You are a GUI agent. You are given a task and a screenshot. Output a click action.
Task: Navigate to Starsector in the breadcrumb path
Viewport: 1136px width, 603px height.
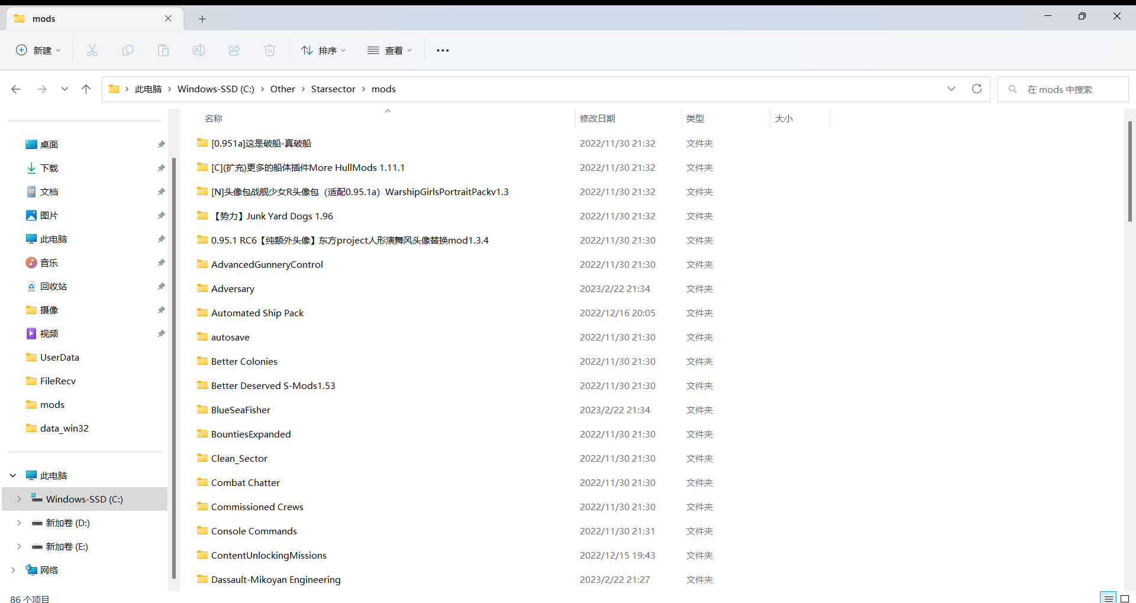[x=333, y=89]
